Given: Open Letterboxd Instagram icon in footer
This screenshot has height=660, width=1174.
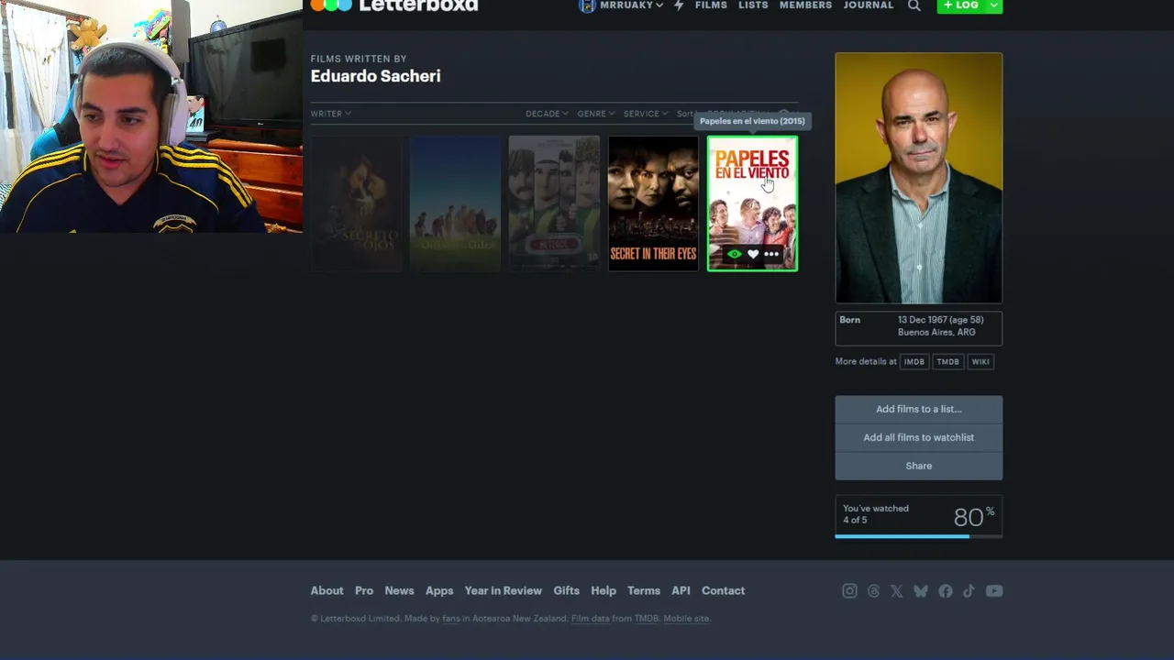Looking at the screenshot, I should (849, 591).
